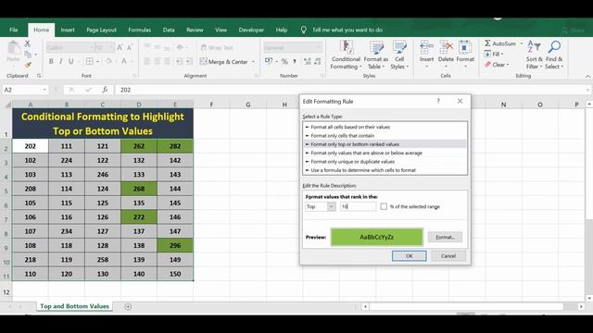The width and height of the screenshot is (593, 333).
Task: Click the green AaBbCcYyZz preview swatch
Action: tap(377, 237)
